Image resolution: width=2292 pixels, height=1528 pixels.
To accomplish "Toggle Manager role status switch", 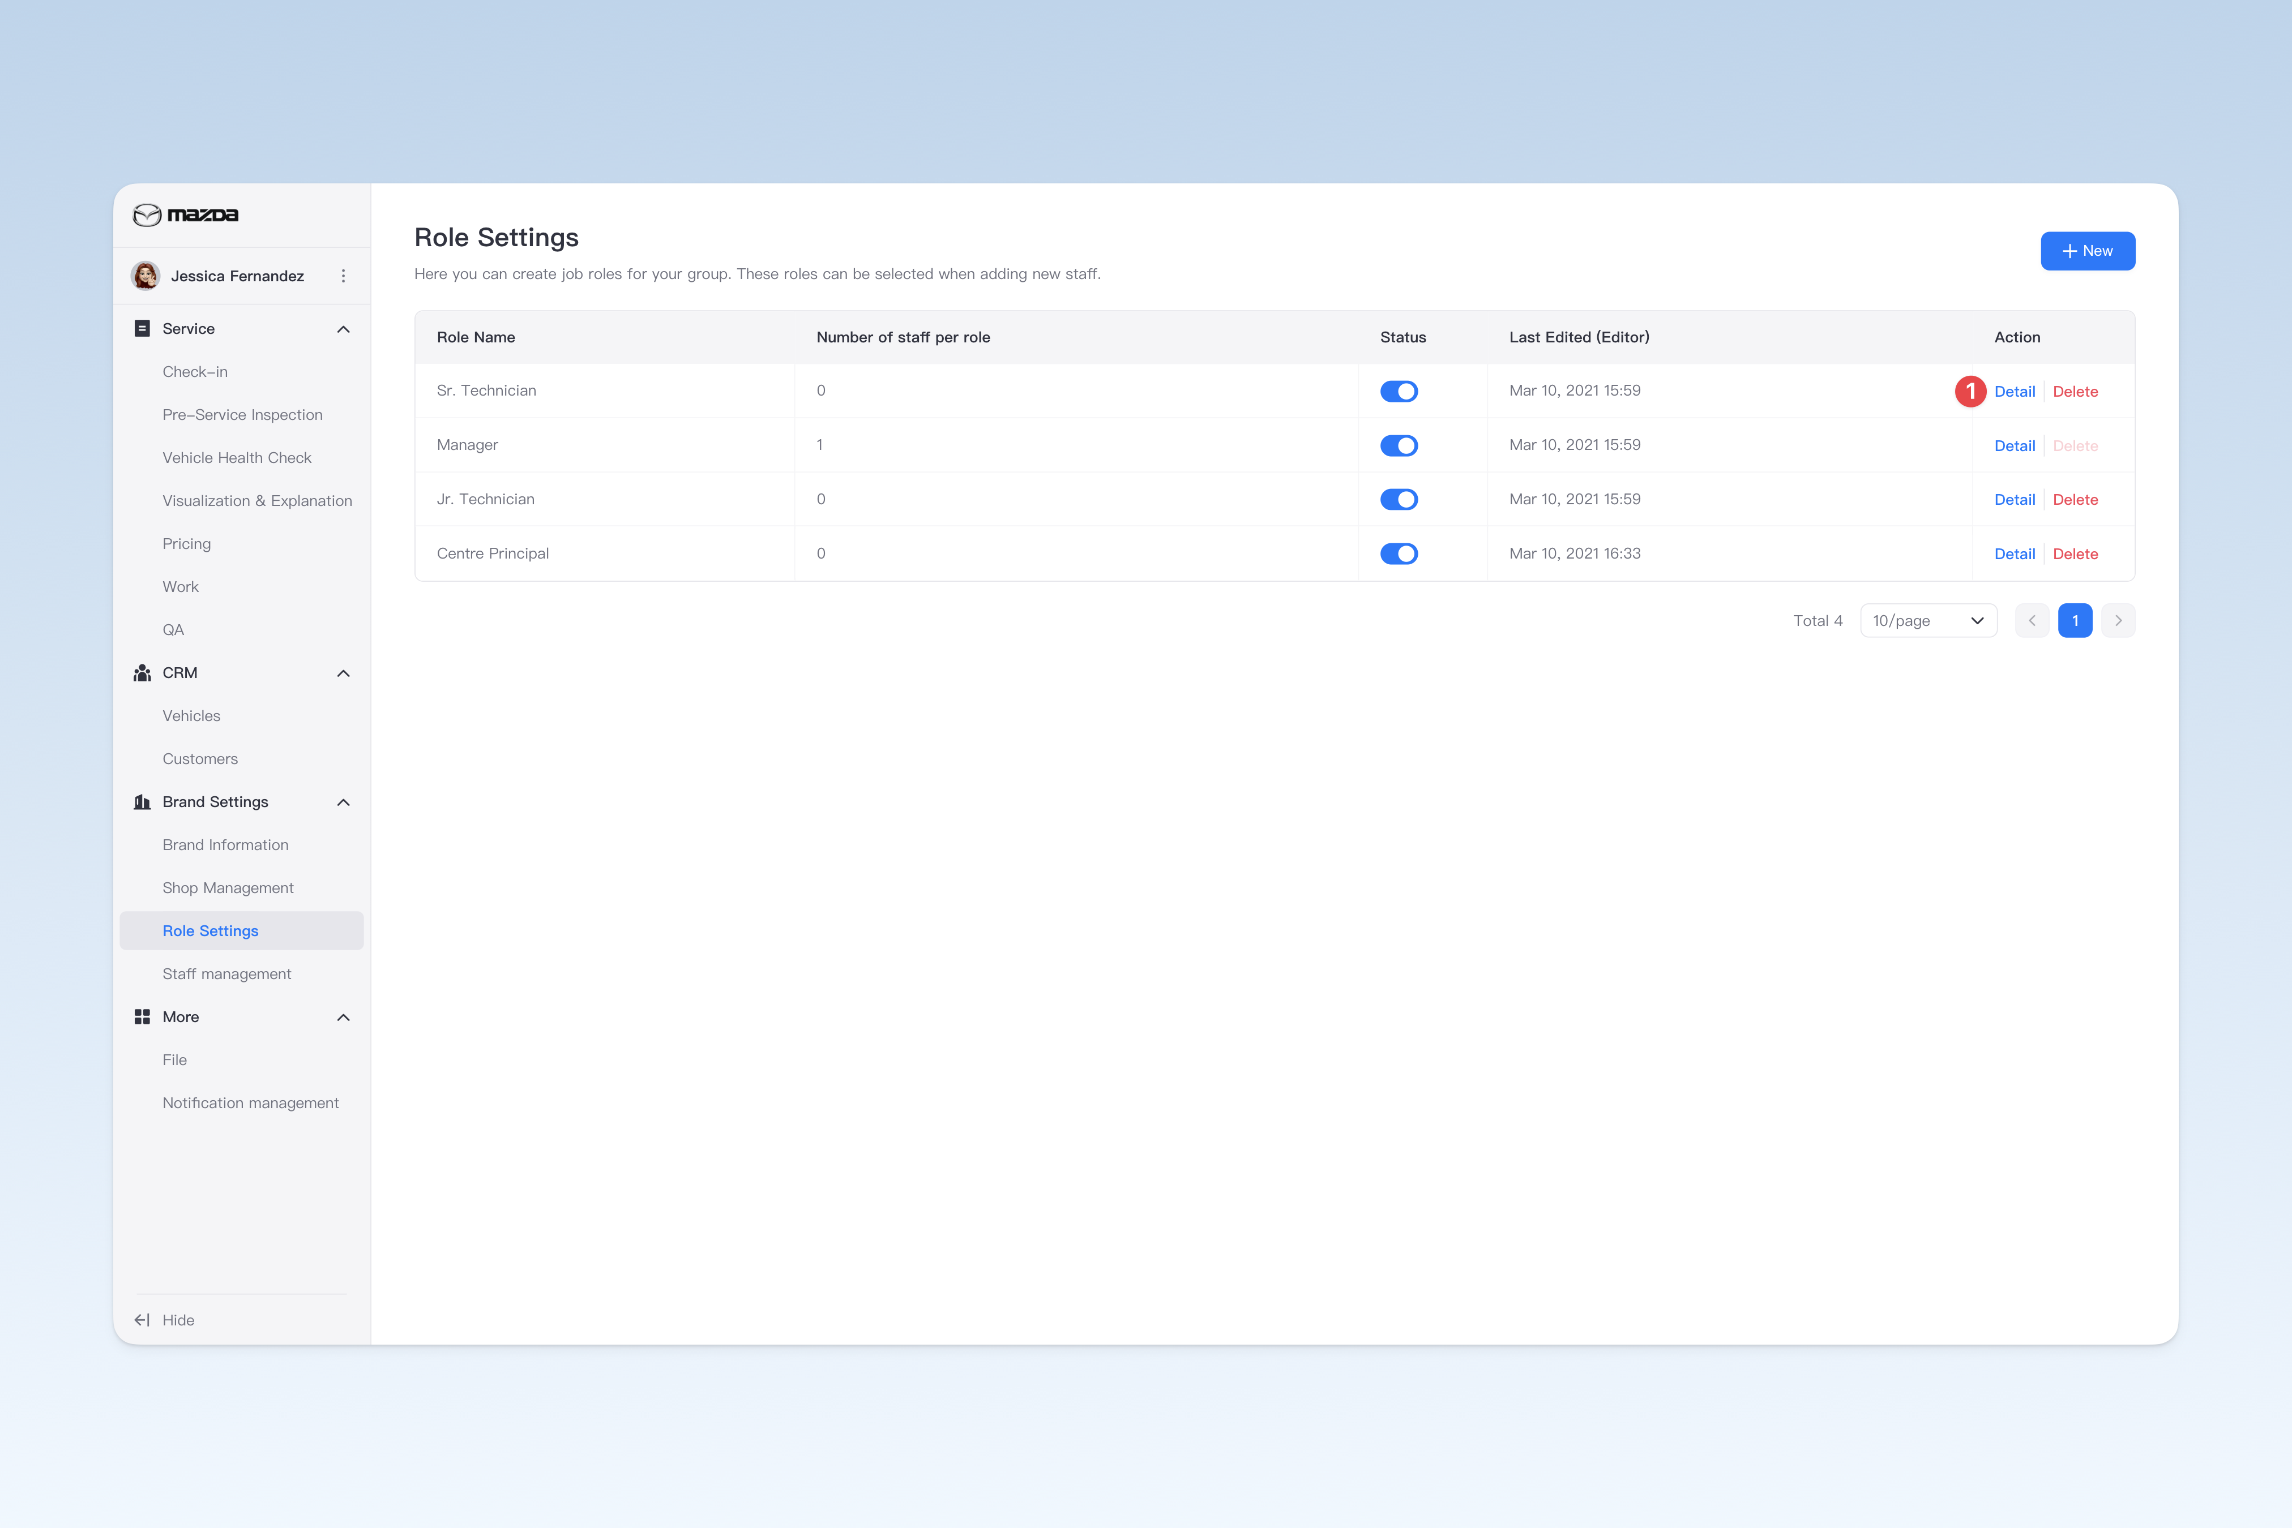I will pos(1399,445).
